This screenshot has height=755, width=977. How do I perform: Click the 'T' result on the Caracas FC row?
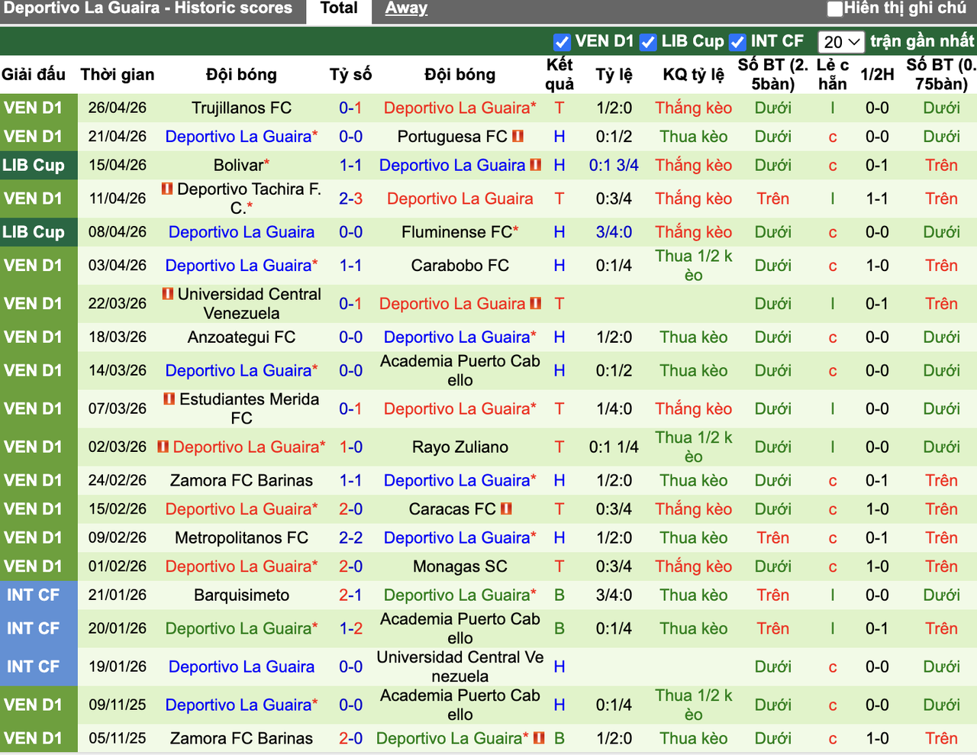[559, 508]
